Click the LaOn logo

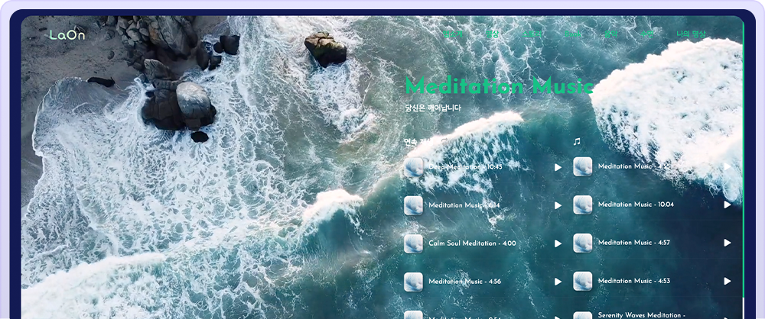coord(67,35)
